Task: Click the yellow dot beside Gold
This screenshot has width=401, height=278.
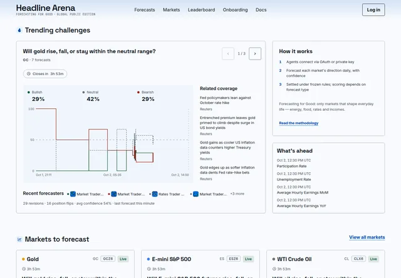Action: [23, 259]
